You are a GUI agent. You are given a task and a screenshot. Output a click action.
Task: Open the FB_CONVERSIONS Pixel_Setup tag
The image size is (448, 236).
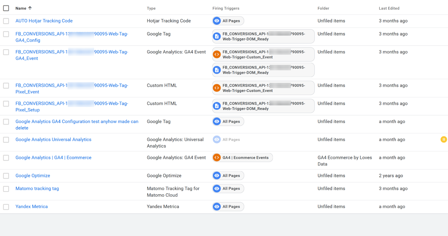coord(72,107)
